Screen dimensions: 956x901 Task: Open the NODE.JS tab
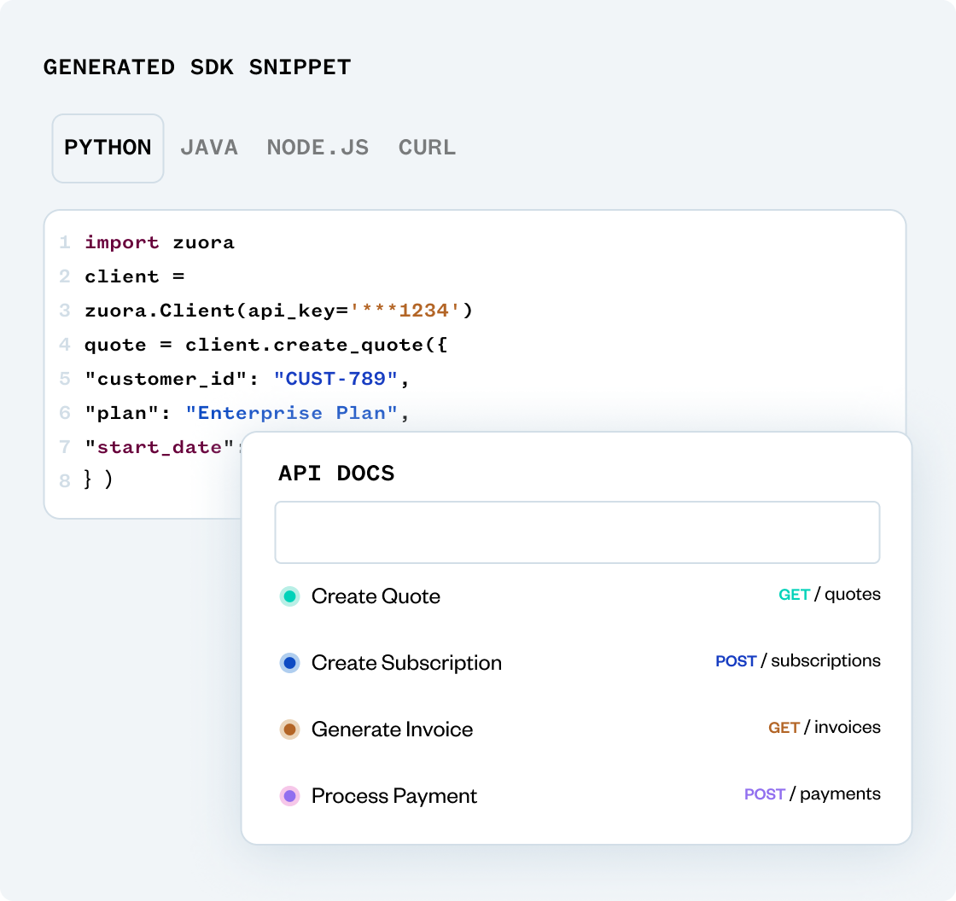[x=318, y=148]
